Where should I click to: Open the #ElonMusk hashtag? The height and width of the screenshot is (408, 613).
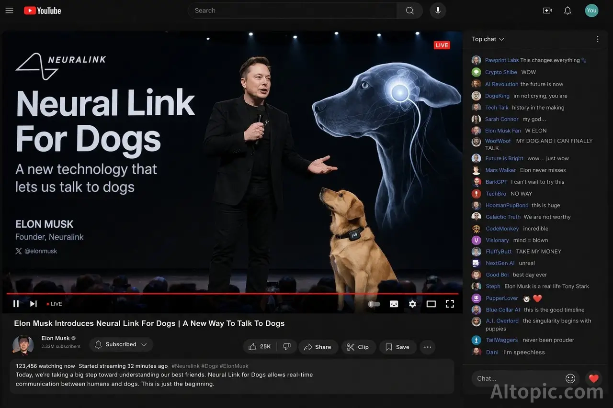tap(234, 366)
